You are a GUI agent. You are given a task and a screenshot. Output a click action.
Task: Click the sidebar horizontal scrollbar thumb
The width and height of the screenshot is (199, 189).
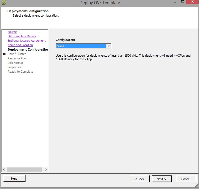(24, 169)
